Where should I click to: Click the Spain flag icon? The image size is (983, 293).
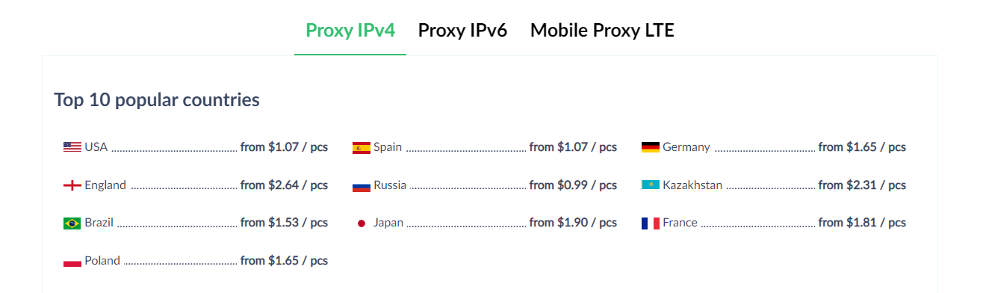click(x=362, y=147)
